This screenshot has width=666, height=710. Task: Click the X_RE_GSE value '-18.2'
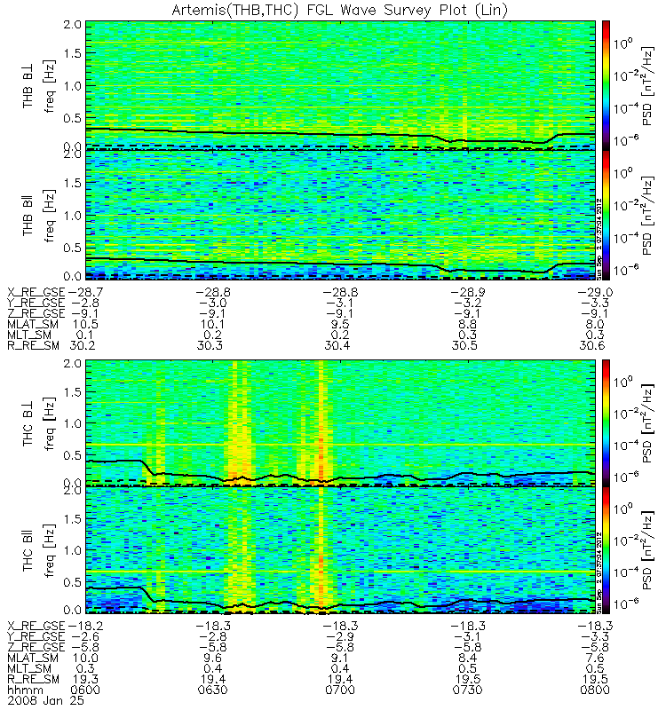tap(85, 627)
